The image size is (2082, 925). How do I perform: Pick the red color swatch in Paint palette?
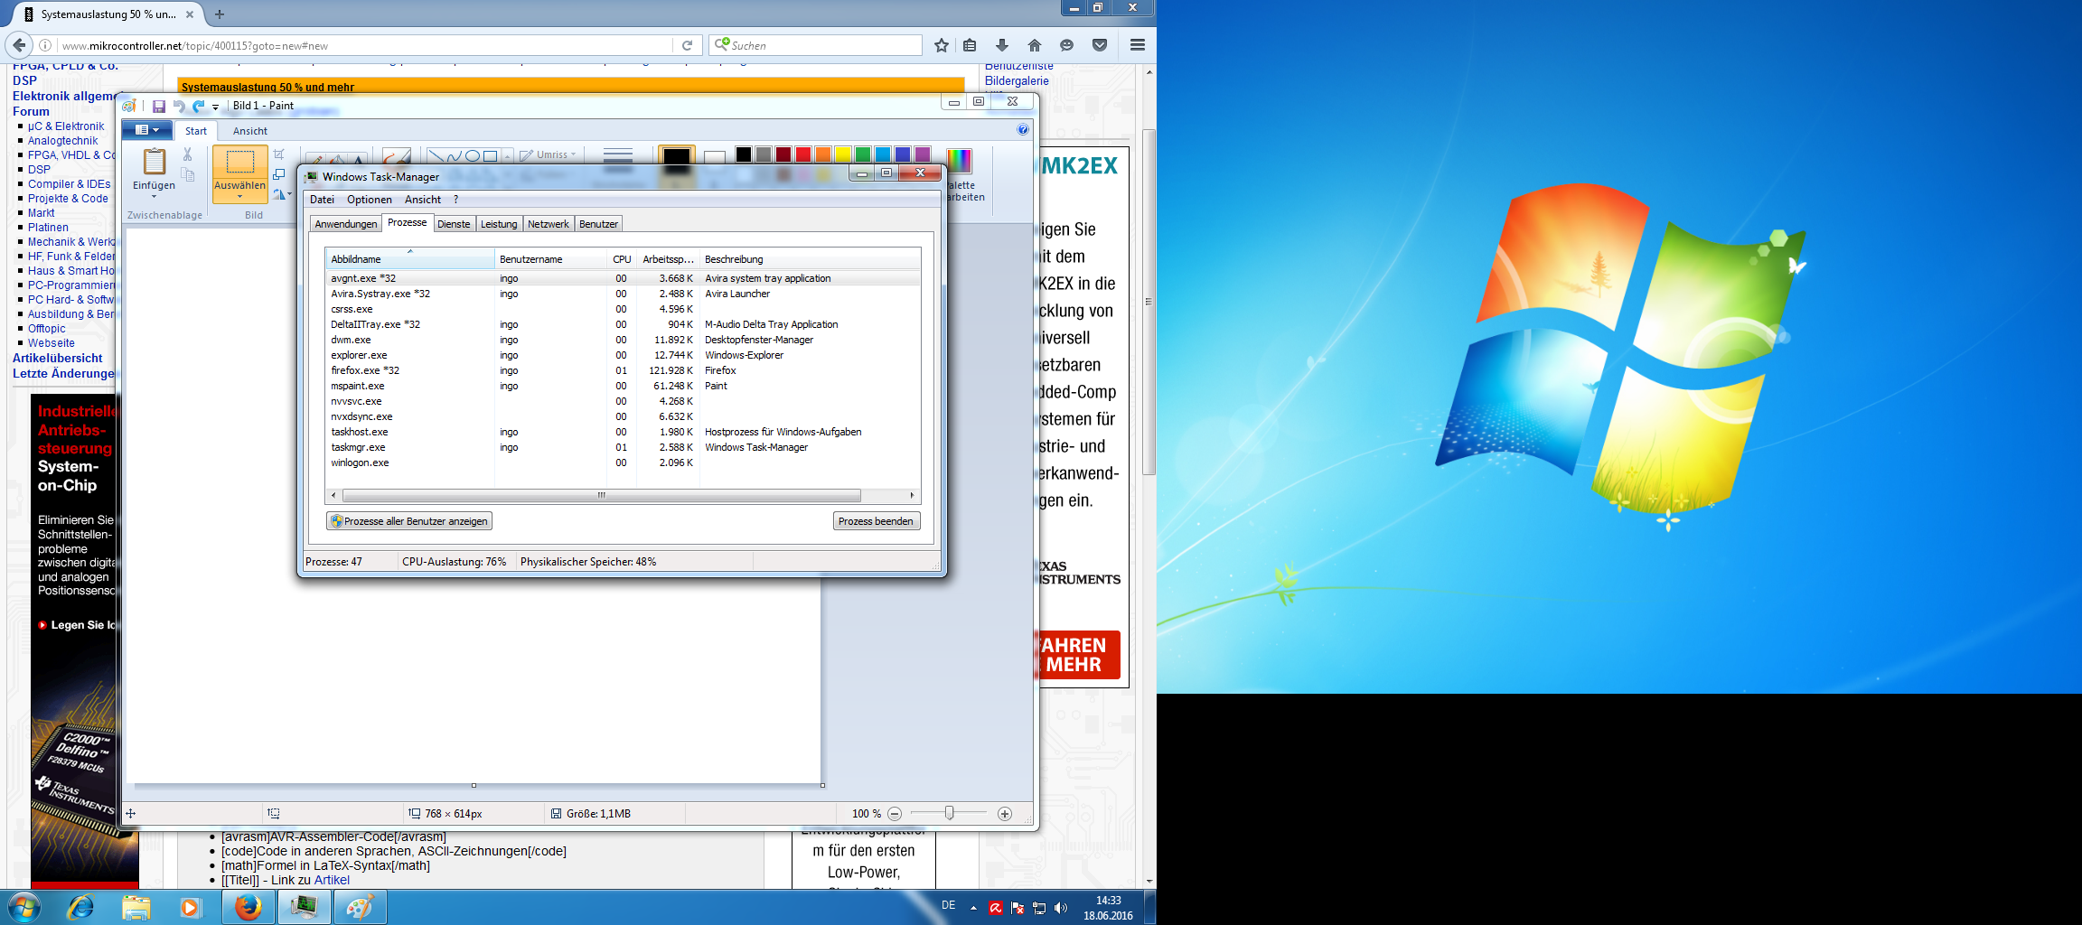tap(803, 154)
